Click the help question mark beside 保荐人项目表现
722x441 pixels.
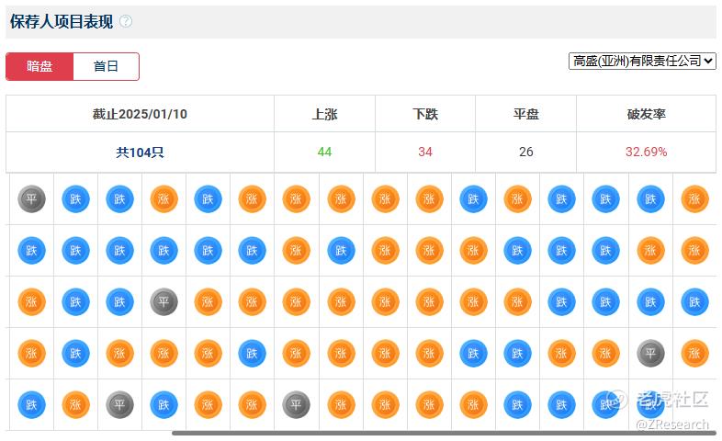(126, 21)
